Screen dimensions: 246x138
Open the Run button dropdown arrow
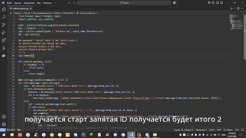234,8
